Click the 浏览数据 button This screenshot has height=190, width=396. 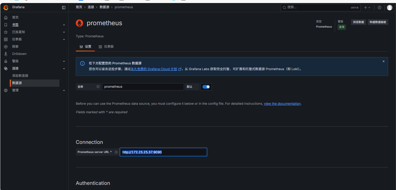(x=358, y=22)
